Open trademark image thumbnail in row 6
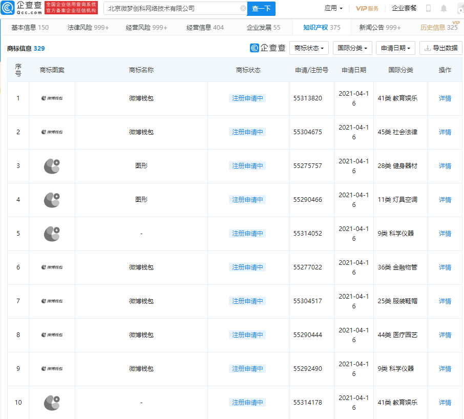 [x=52, y=267]
